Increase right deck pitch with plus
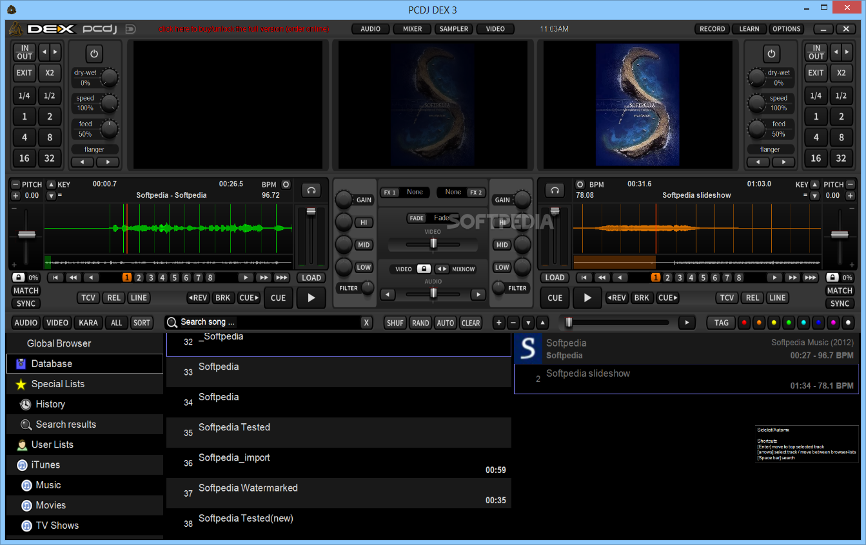This screenshot has width=866, height=545. pyautogui.click(x=850, y=195)
